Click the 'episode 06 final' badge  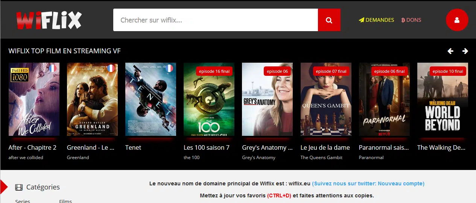[x=389, y=71]
